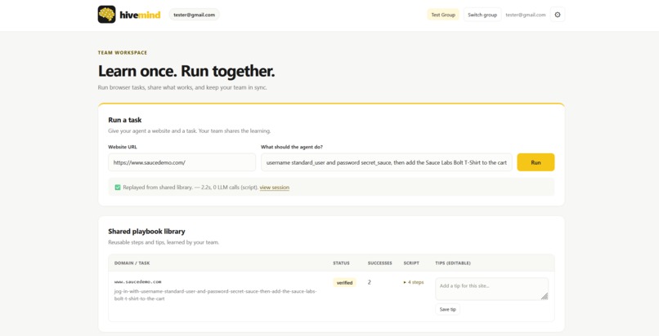Screen dimensions: 659x336
Task: Focus the agent task description field
Action: (x=386, y=162)
